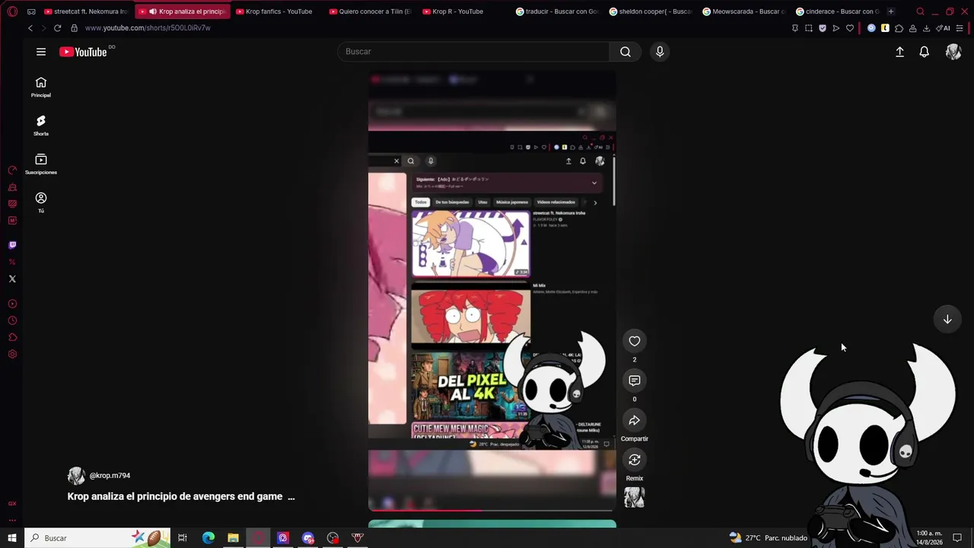Open Suscripciones in the YouTube sidebar
Viewport: 974px width, 548px height.
click(41, 164)
